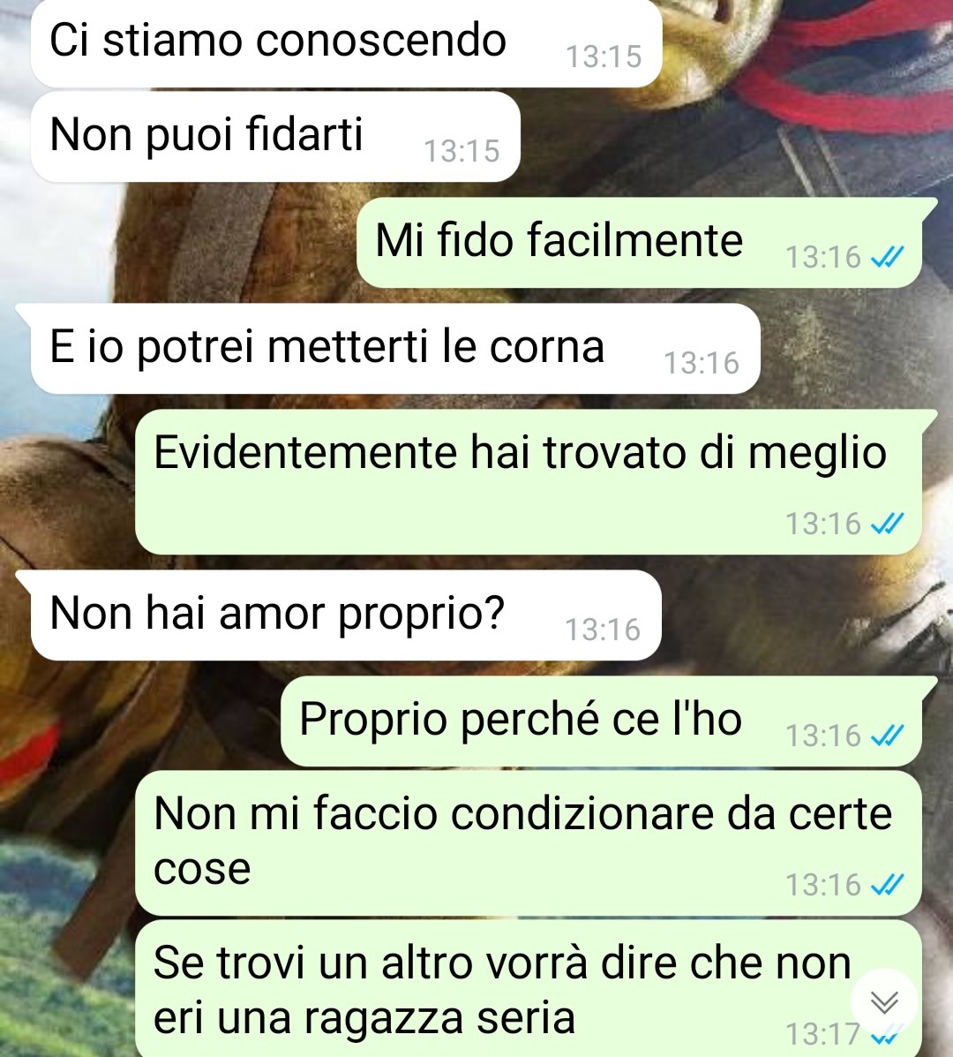The image size is (953, 1057).
Task: Tap the 13:15 timestamp on 'Non puoi fidarti'
Action: click(x=461, y=151)
